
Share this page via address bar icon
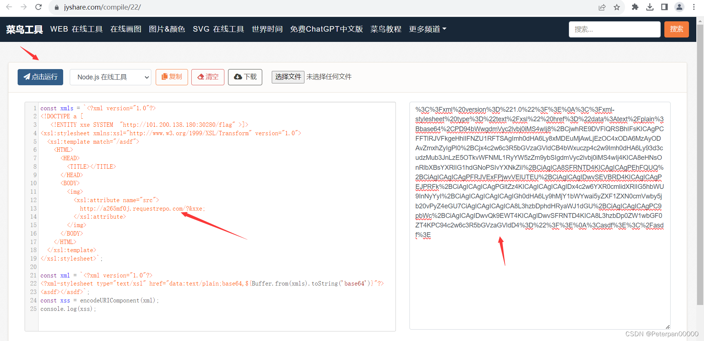[602, 7]
